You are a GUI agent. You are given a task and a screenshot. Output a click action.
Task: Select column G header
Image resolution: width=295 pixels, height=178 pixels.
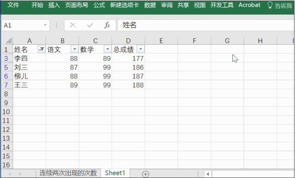click(227, 40)
